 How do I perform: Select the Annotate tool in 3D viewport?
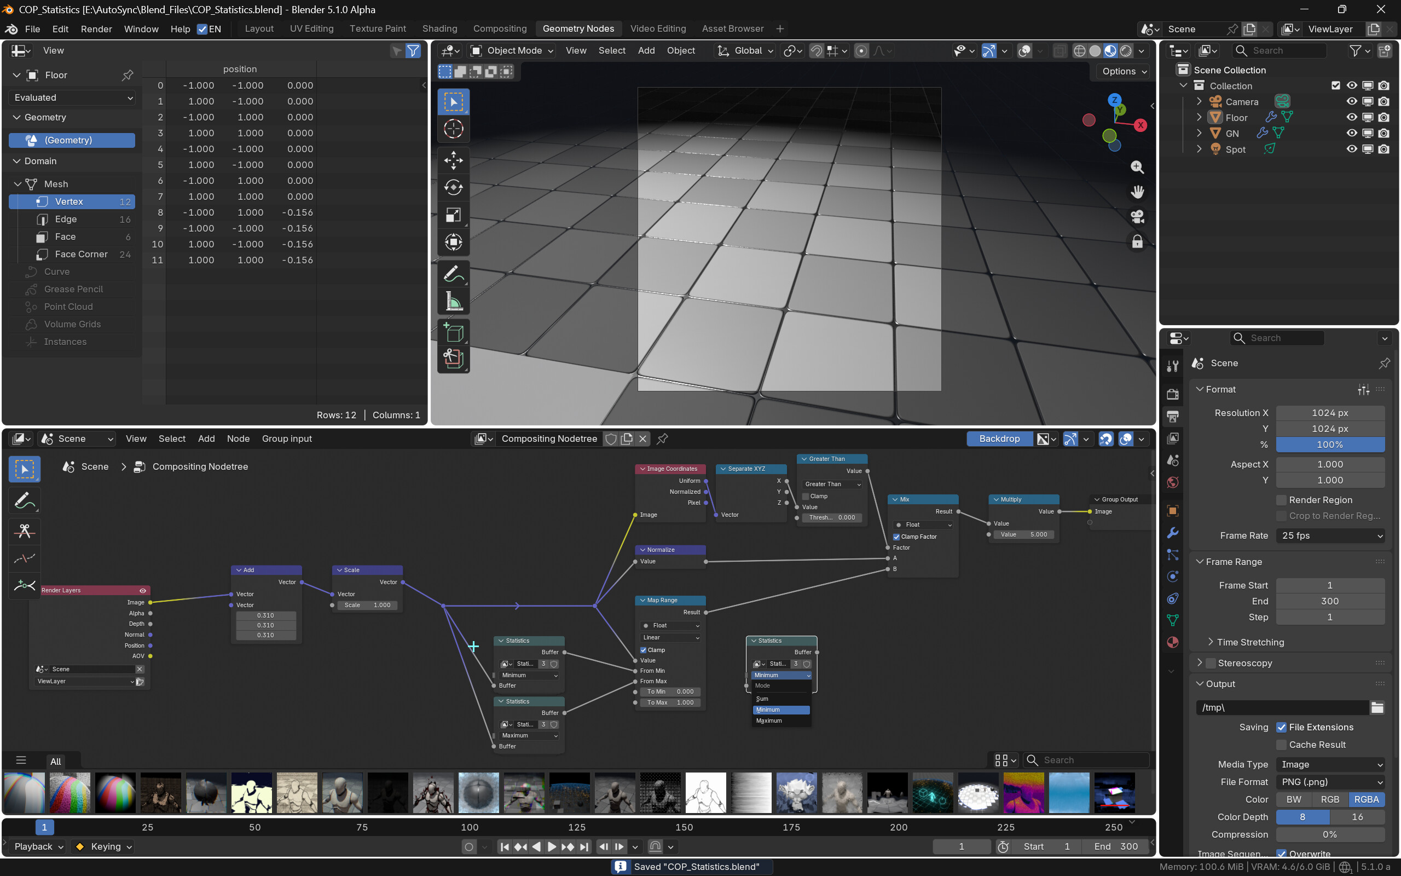[453, 274]
